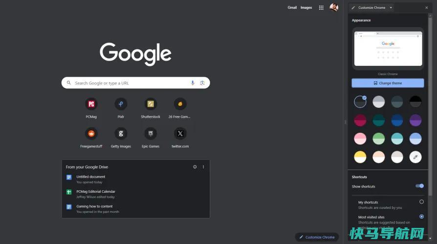
Task: Select the dark slate color swatch
Action: pyautogui.click(x=397, y=102)
